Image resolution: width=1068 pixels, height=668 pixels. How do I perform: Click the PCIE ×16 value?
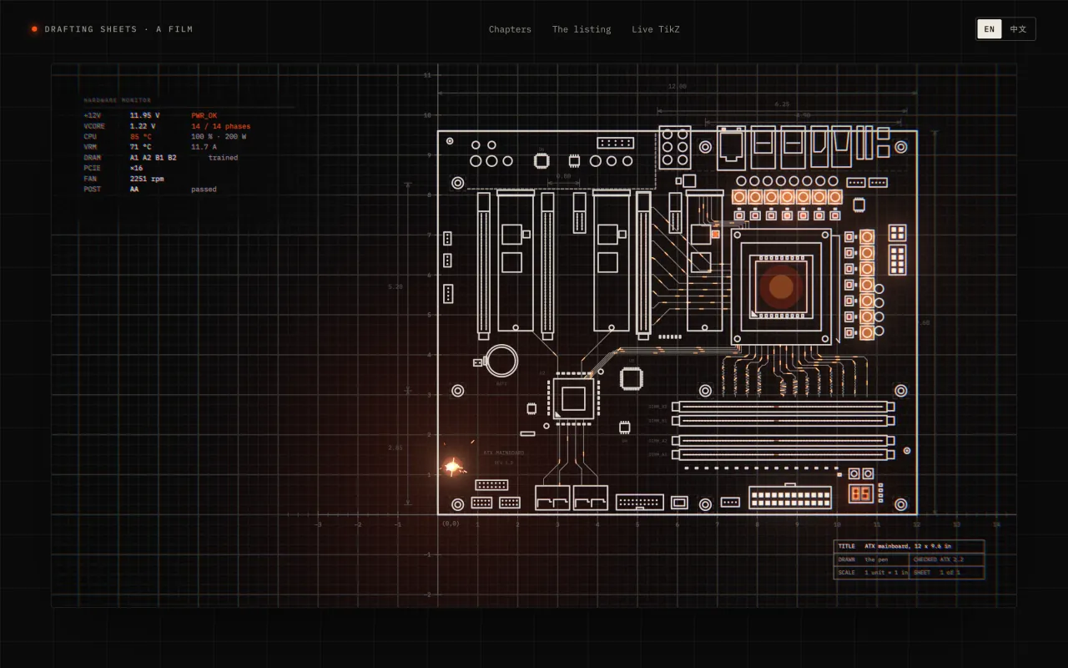click(x=136, y=168)
